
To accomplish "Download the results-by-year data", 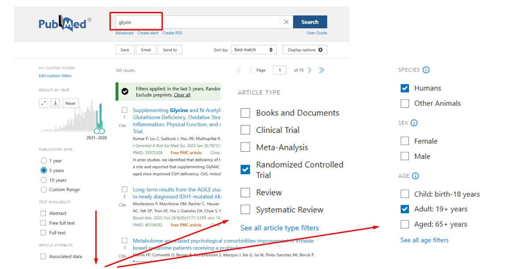I will pos(56,103).
